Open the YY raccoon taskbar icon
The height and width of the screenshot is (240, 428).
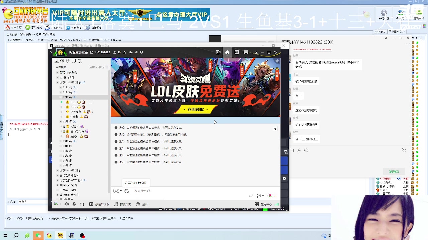click(60, 236)
